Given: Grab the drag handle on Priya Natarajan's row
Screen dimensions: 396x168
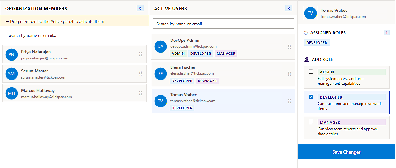Looking at the screenshot, I should click(x=141, y=54).
